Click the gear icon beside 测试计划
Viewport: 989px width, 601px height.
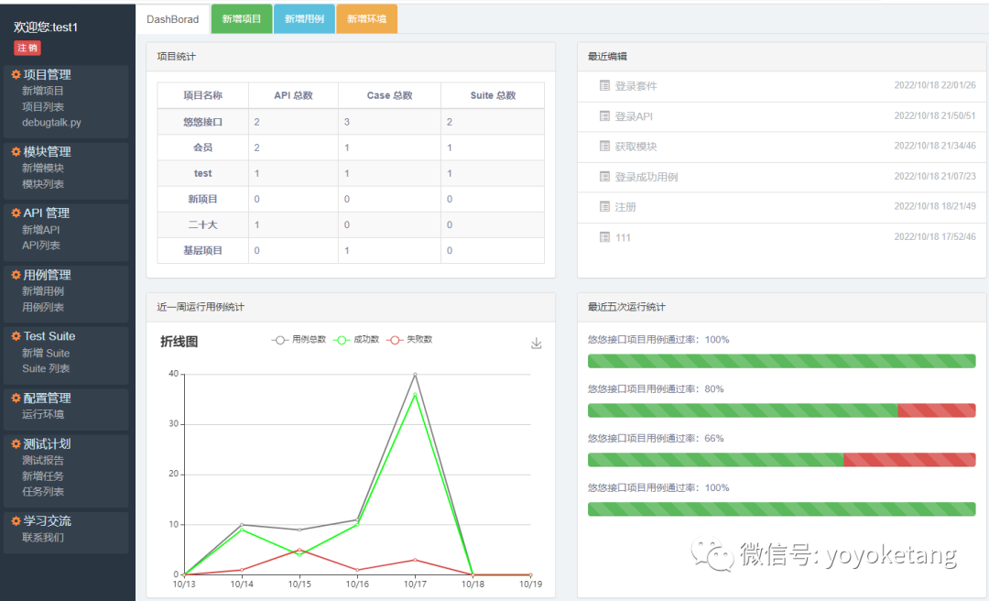(x=16, y=443)
